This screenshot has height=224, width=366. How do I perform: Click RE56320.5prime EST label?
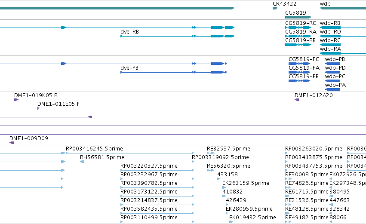coord(228,166)
